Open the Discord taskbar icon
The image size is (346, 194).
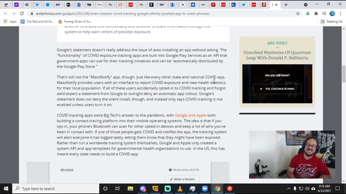pyautogui.click(x=143, y=189)
